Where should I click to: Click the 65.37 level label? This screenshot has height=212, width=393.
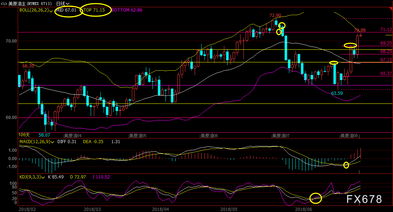coord(386,74)
